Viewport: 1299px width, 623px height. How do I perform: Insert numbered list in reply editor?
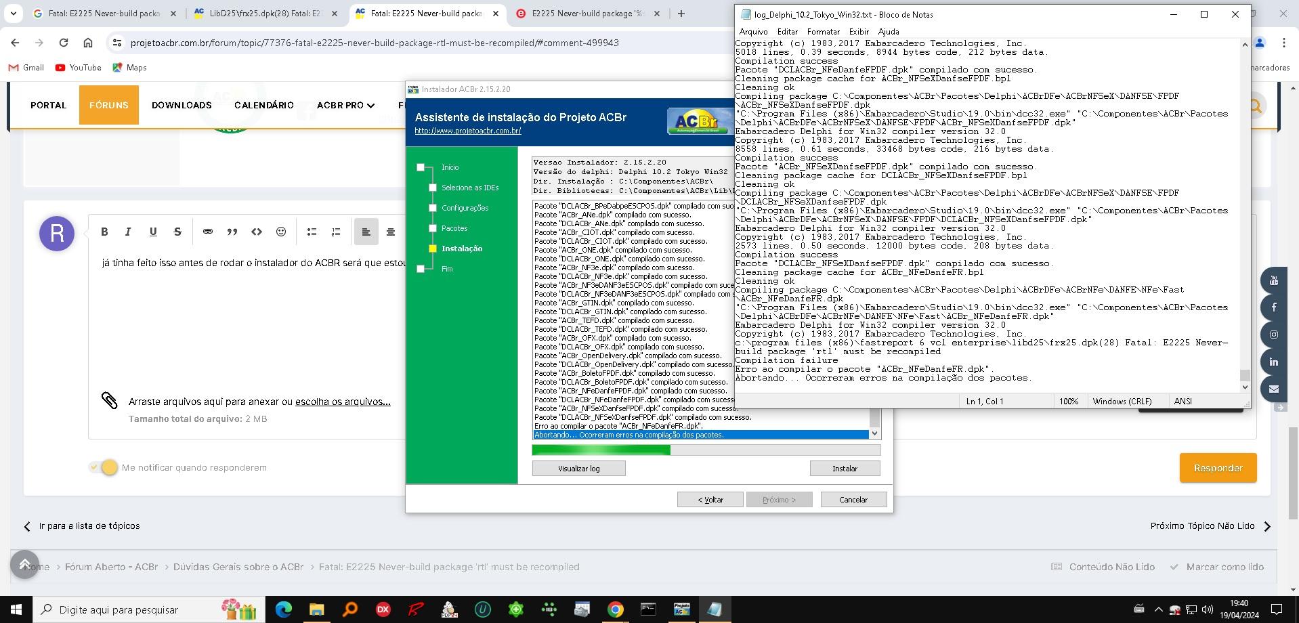pyautogui.click(x=336, y=232)
